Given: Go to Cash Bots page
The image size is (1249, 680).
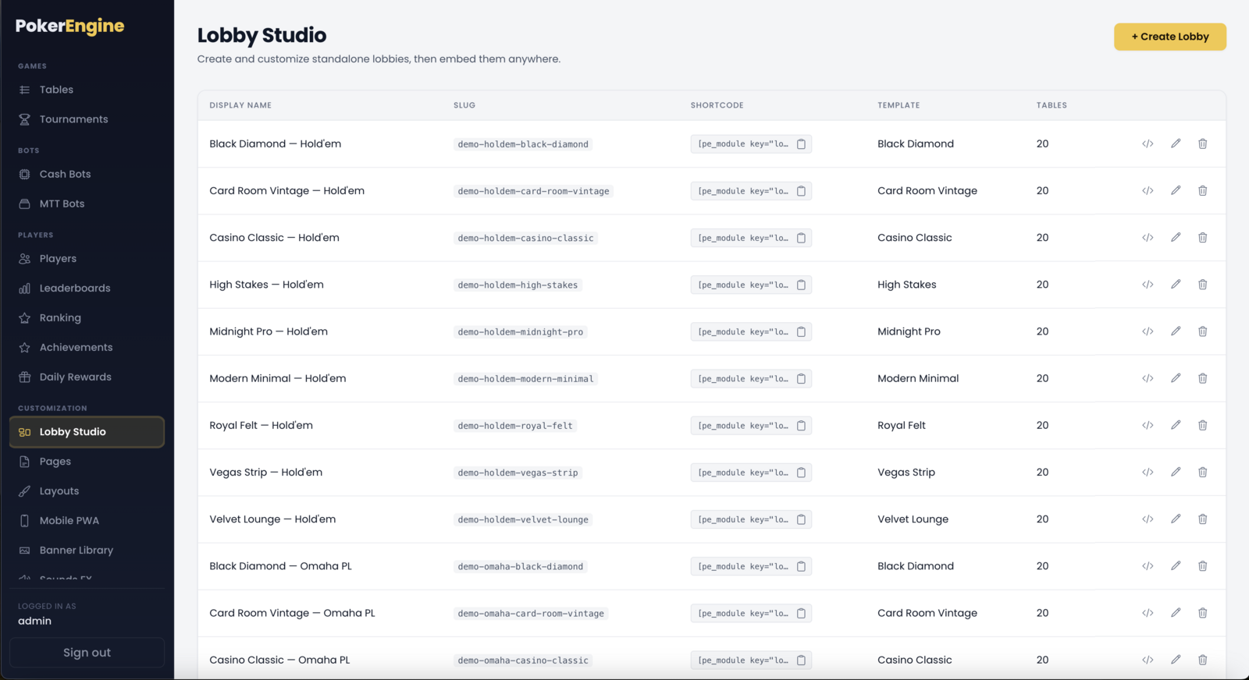Looking at the screenshot, I should 87,174.
